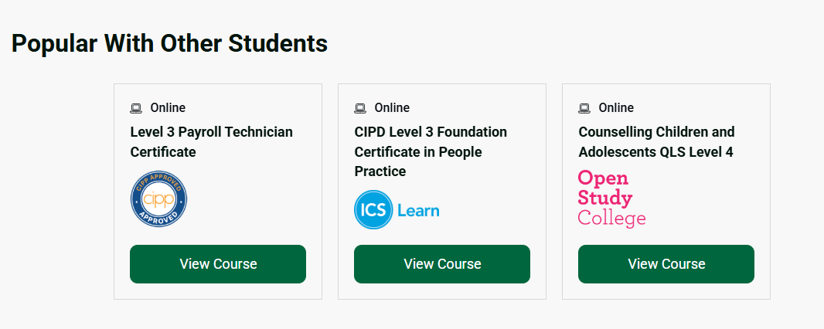Click the 'APPROVED' ribbon at the CIPP badge bottom
Screen dimensions: 824x329
158,217
